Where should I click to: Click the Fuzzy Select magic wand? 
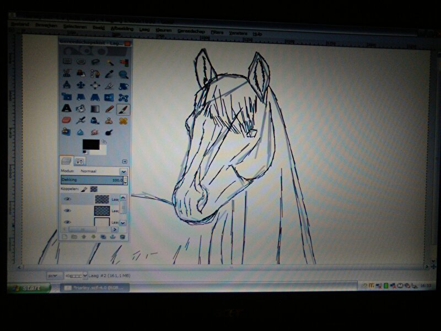click(109, 61)
